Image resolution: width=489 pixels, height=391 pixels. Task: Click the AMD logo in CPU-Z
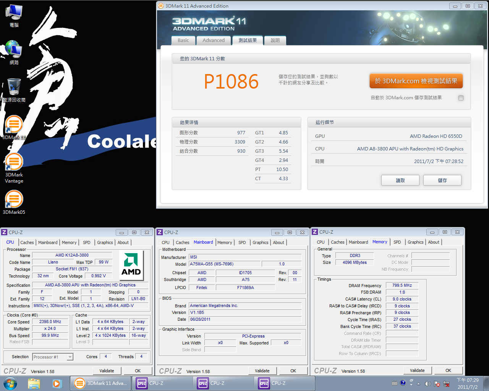(131, 265)
